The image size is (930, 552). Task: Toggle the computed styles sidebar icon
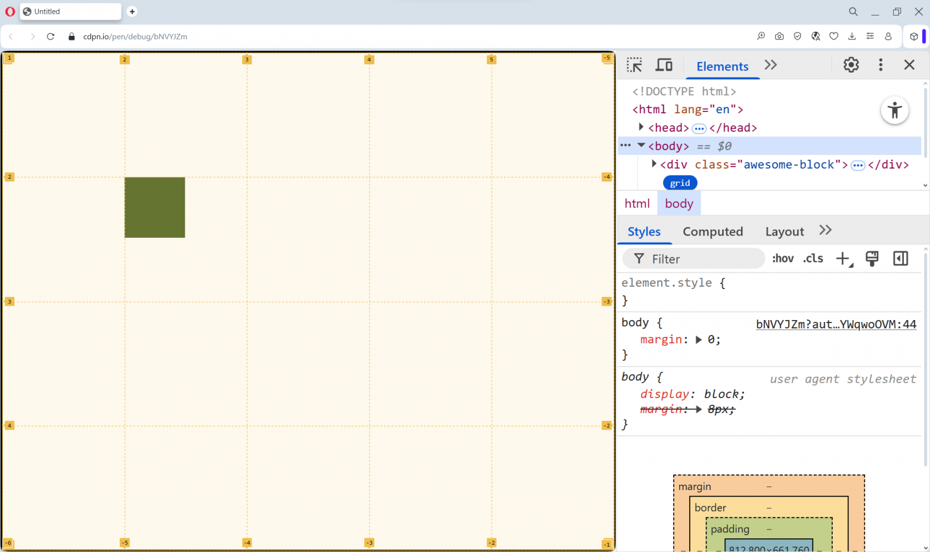coord(901,259)
